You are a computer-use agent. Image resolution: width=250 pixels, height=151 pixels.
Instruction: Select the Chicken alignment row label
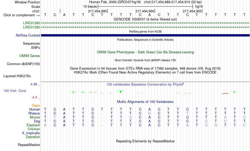coord(34,129)
